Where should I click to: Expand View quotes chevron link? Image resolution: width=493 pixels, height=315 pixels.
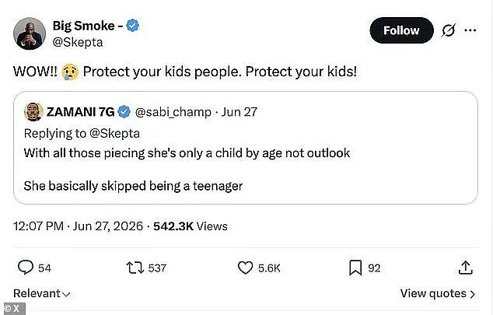[437, 293]
